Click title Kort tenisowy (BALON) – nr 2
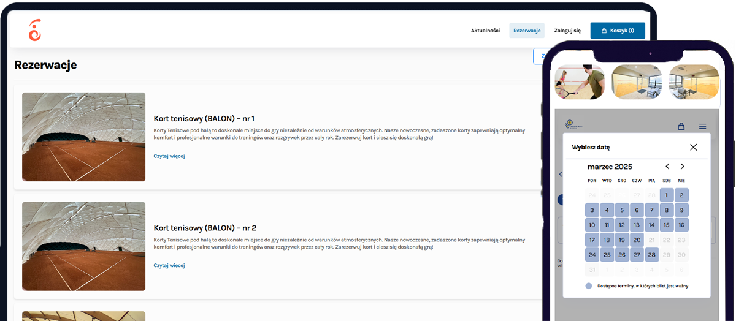Viewport: 736px width, 321px height. click(205, 228)
